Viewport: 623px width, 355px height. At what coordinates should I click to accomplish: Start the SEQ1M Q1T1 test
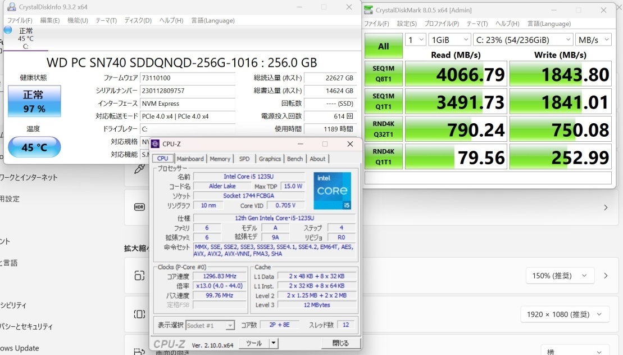pyautogui.click(x=384, y=101)
